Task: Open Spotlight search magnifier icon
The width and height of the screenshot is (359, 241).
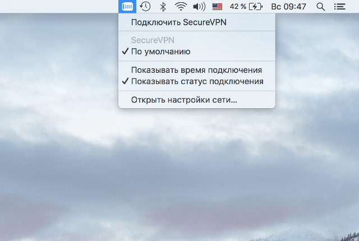Action: pos(320,7)
